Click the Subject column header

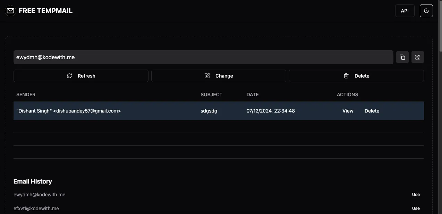click(x=211, y=95)
